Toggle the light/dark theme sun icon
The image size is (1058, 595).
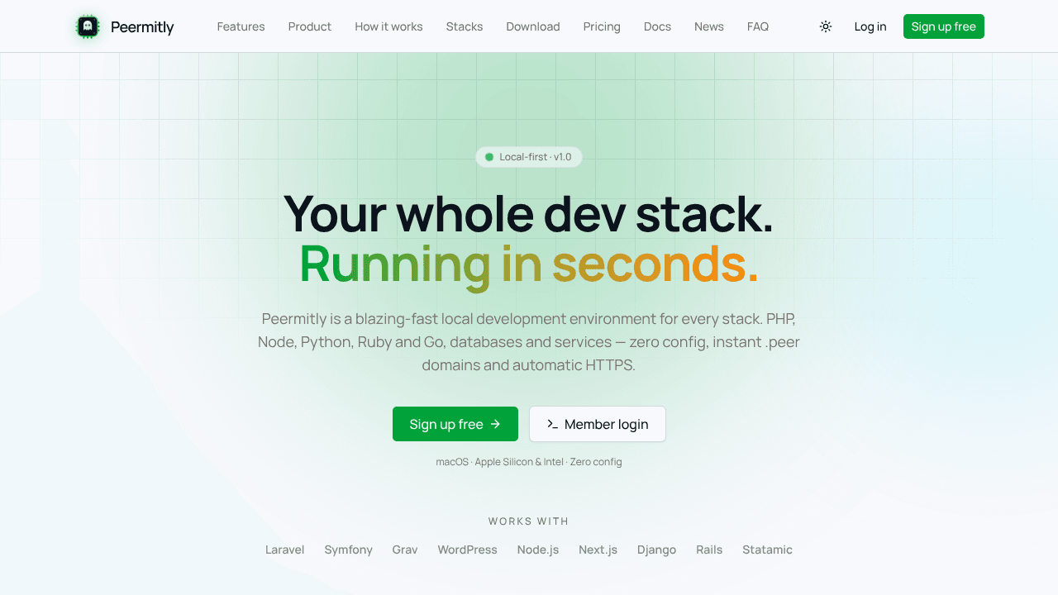826,26
